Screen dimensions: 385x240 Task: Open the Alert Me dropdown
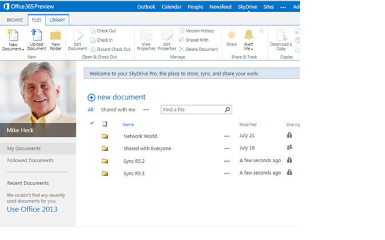coord(249,40)
